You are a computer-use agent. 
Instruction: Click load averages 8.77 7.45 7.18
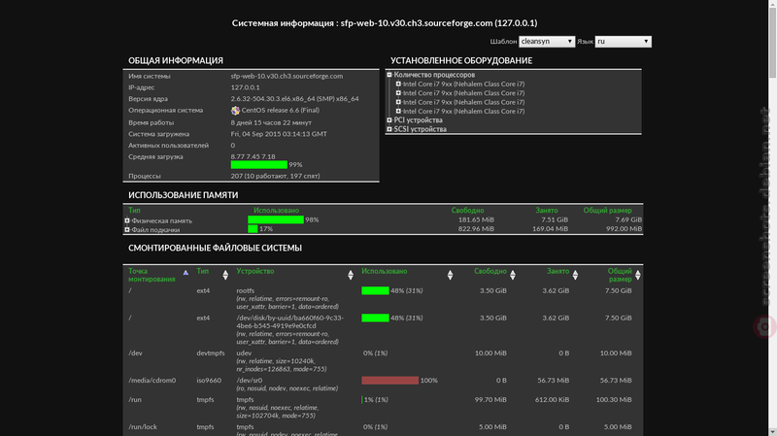(x=253, y=156)
